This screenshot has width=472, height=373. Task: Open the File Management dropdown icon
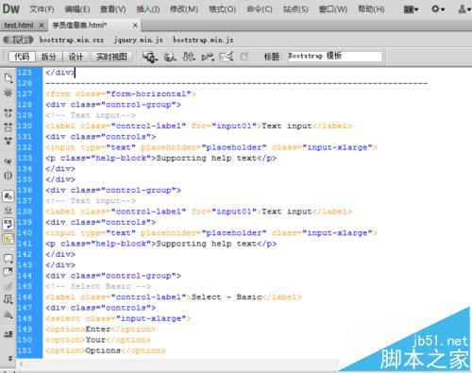click(x=189, y=57)
